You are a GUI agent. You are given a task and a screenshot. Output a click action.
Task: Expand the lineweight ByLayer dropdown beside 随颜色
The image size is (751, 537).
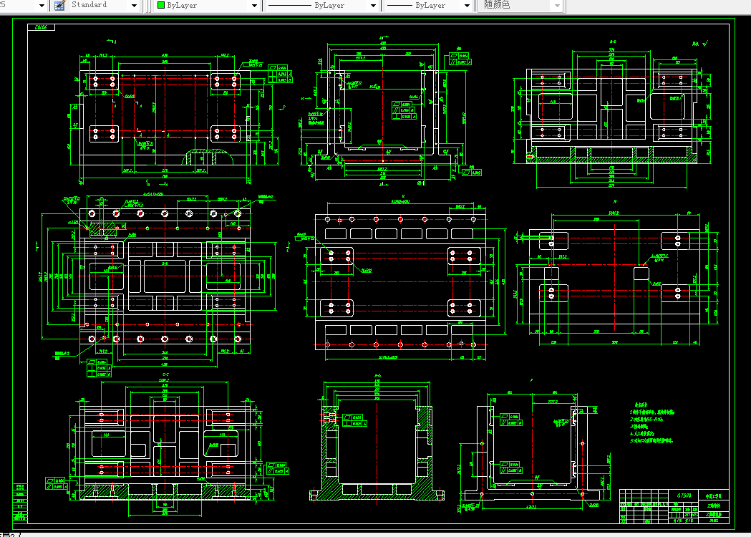[467, 5]
